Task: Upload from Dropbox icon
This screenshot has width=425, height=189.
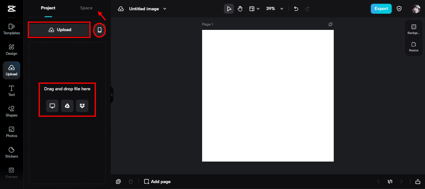Action: point(82,106)
